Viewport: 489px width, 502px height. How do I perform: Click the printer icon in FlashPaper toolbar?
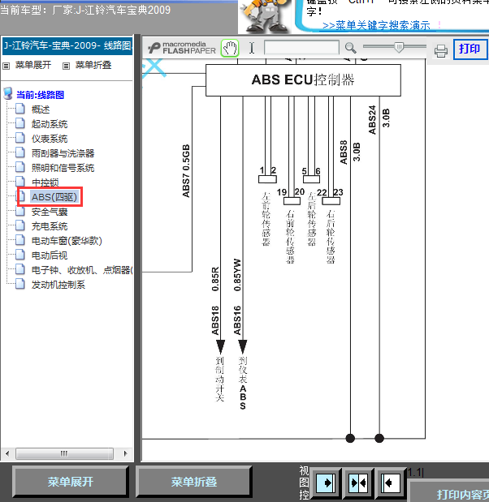tap(441, 51)
